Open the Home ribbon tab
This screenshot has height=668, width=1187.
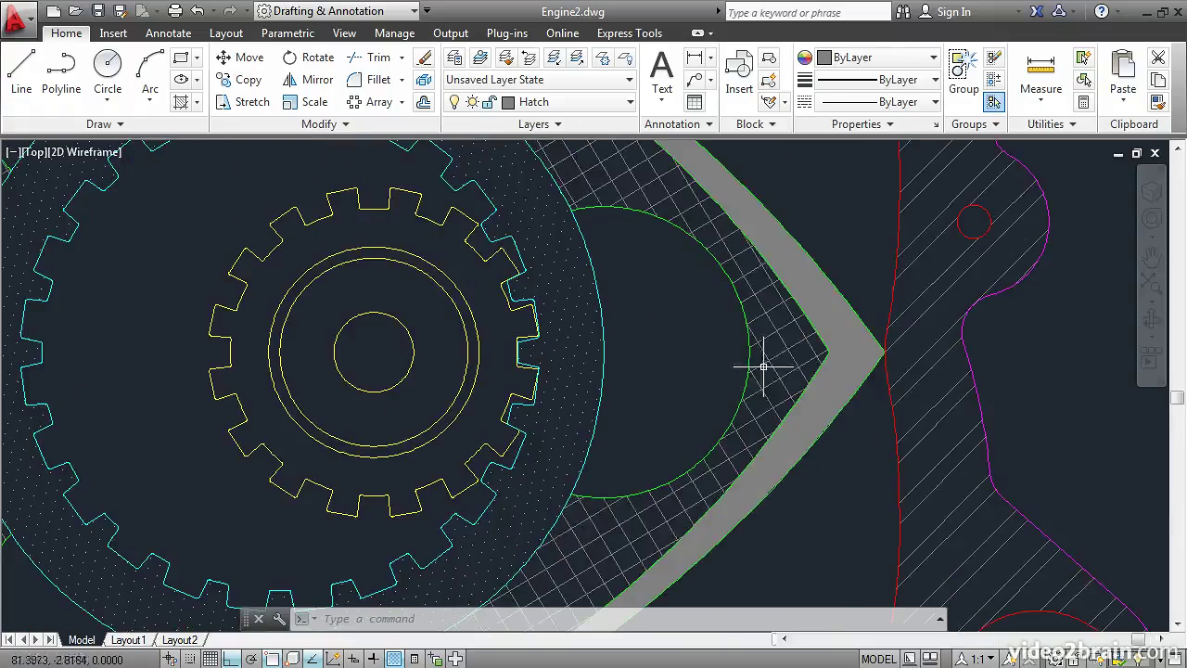tap(66, 33)
